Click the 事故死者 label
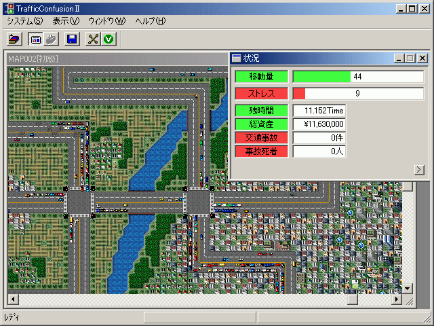Screen dimensions: 434x326 (x=261, y=151)
